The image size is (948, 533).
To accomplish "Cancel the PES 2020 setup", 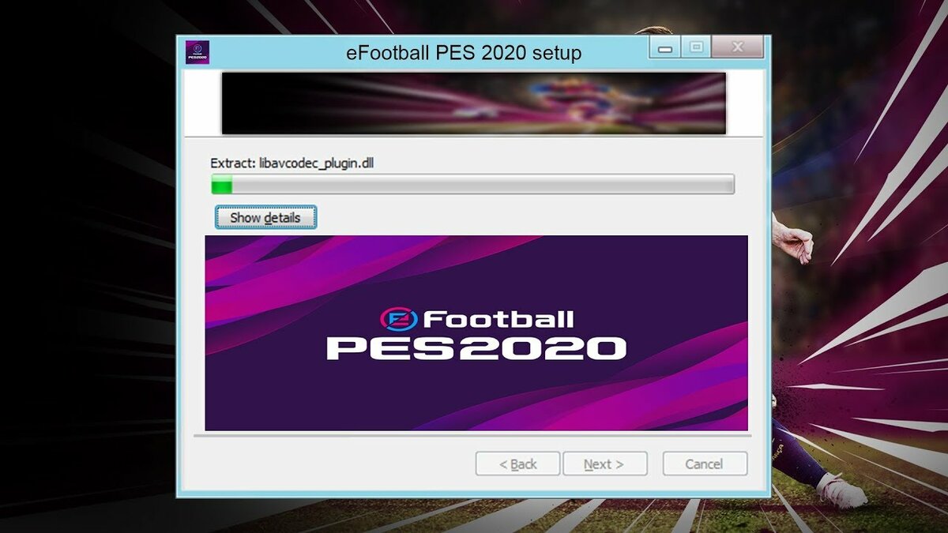I will coord(705,464).
